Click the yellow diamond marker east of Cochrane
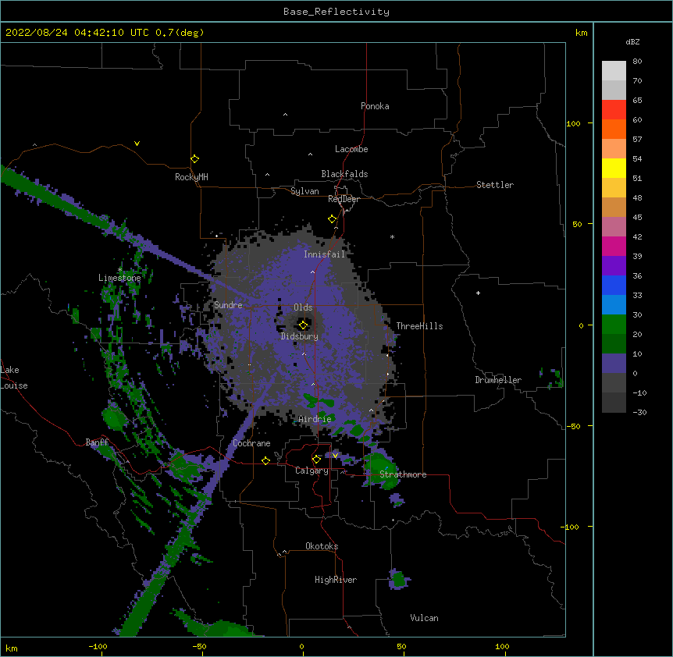Screen dimensions: 673x657 tap(265, 460)
